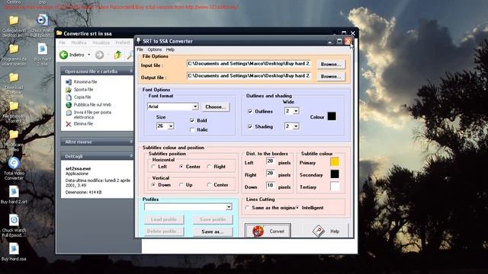Select Center vertical position
This screenshot has height=274, width=488.
pos(209,185)
